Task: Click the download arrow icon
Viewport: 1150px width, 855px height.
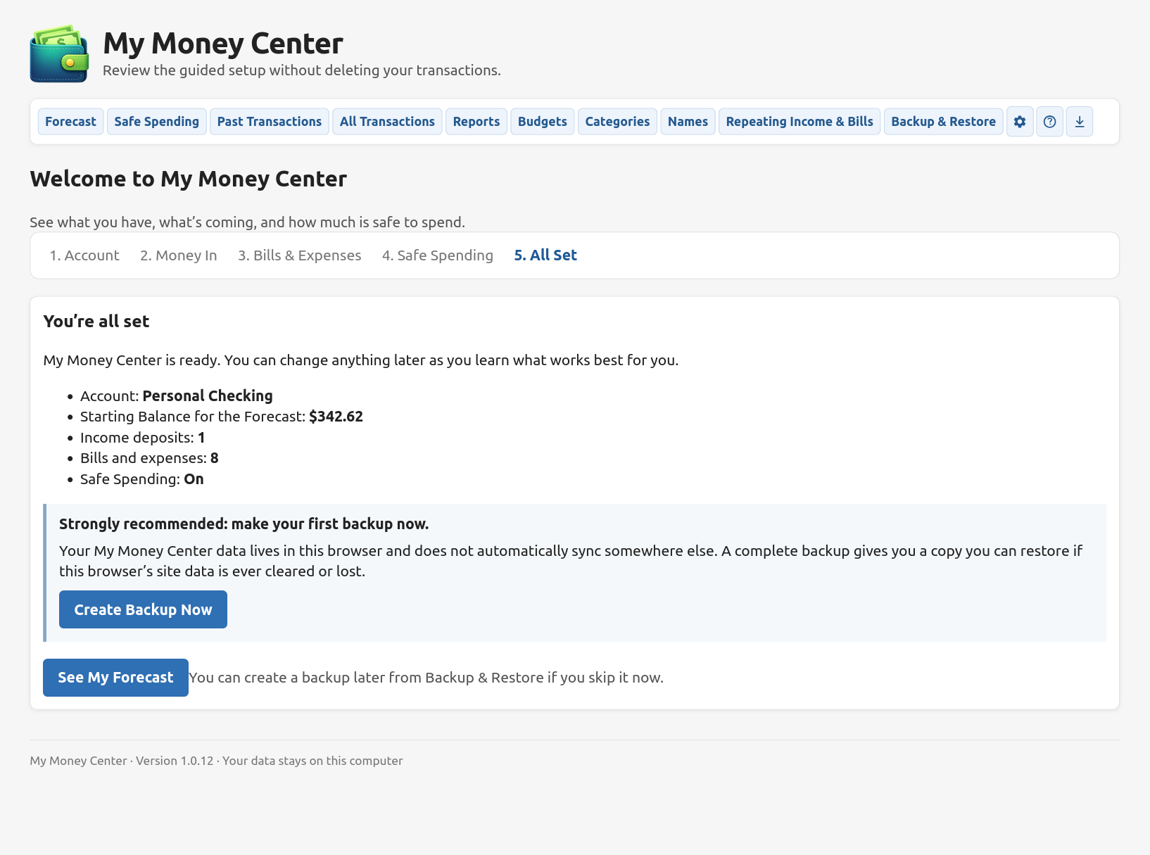Action: click(x=1080, y=122)
